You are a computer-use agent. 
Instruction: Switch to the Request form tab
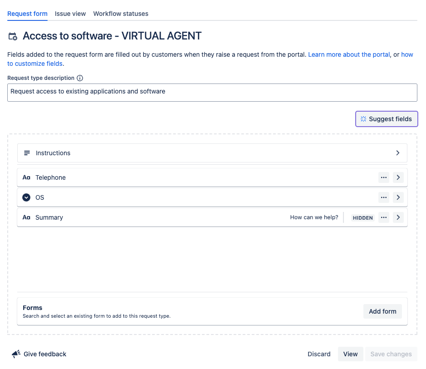tap(27, 14)
